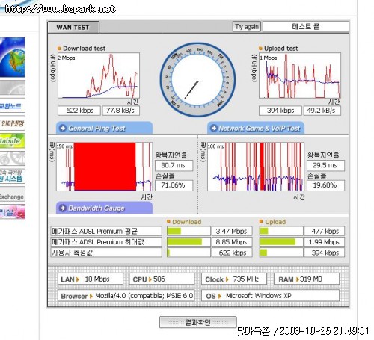The width and height of the screenshot is (374, 340).
Task: Click the 3.47 Mbps download bar
Action: point(188,231)
